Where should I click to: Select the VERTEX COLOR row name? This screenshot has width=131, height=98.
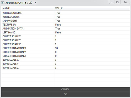click(11, 17)
